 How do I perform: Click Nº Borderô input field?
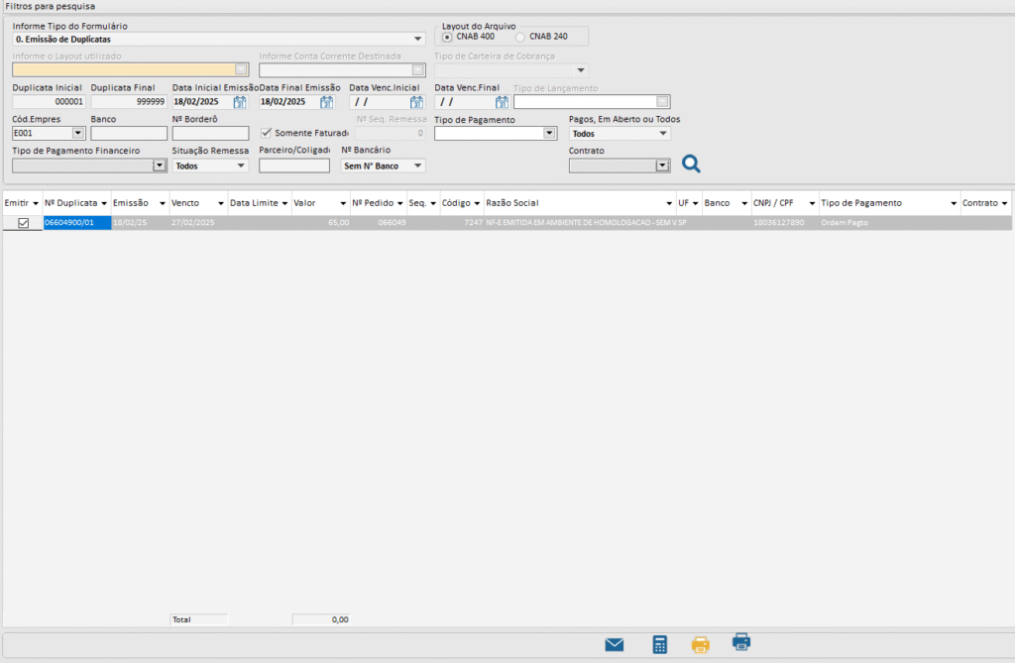tap(210, 133)
